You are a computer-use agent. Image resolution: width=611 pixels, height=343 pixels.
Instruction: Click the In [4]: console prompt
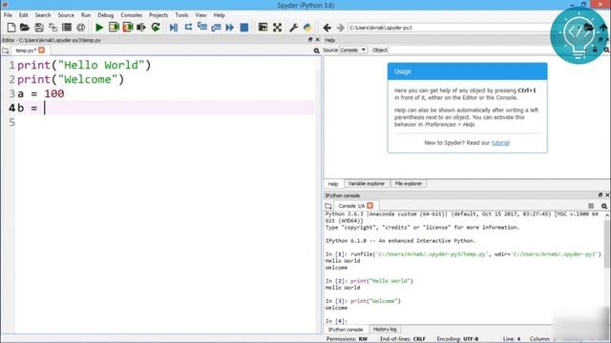pyautogui.click(x=336, y=321)
